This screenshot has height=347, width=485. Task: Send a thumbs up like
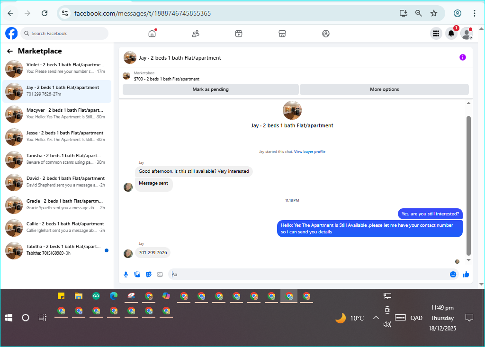466,274
